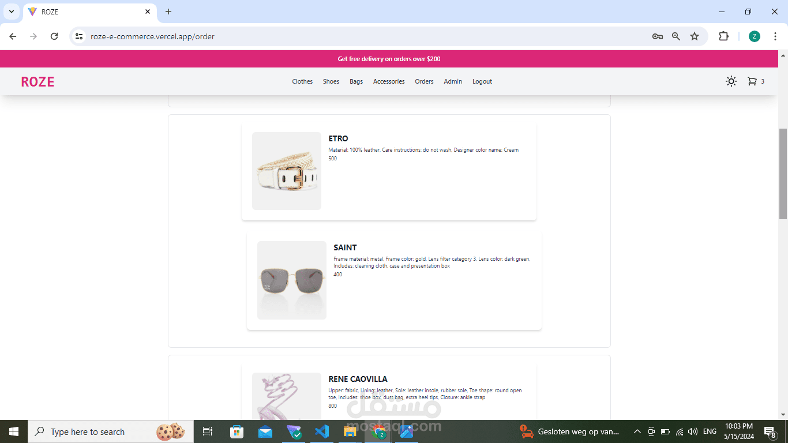Screen dimensions: 788x443
Task: Reload the page
Action: [54, 36]
